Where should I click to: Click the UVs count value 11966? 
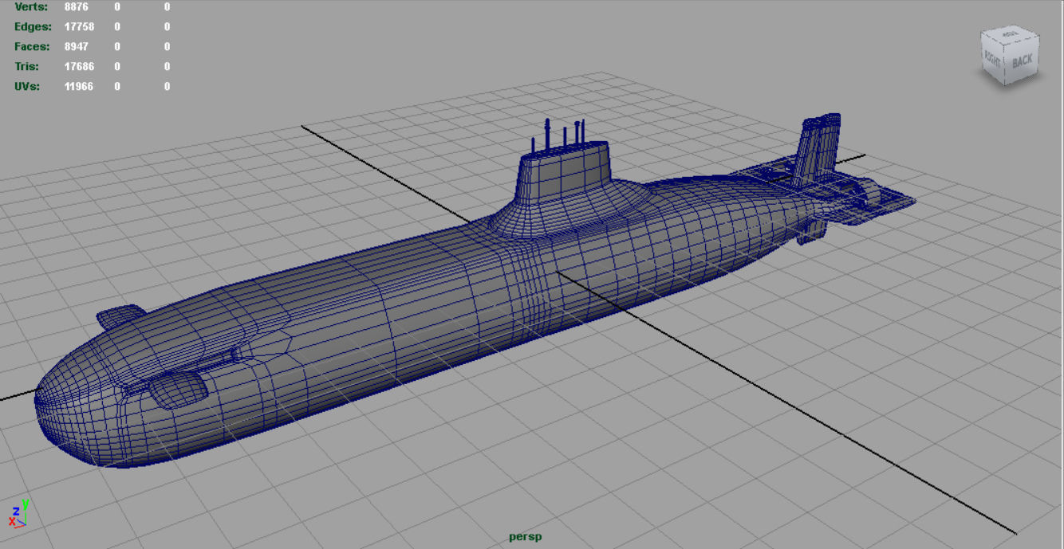tap(79, 86)
